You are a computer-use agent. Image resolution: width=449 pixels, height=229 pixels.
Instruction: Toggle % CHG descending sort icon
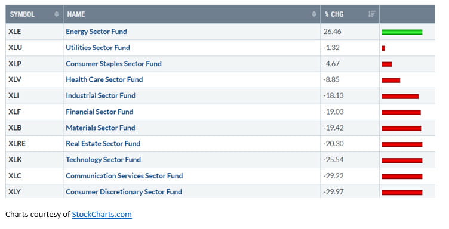pyautogui.click(x=371, y=14)
